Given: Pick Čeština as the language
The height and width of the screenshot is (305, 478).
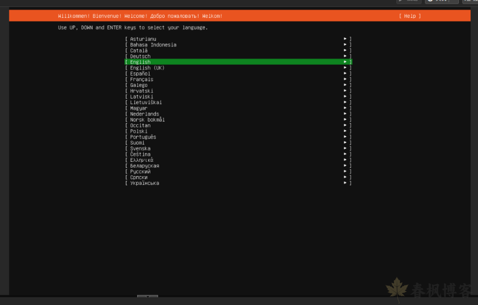Looking at the screenshot, I should (239, 154).
